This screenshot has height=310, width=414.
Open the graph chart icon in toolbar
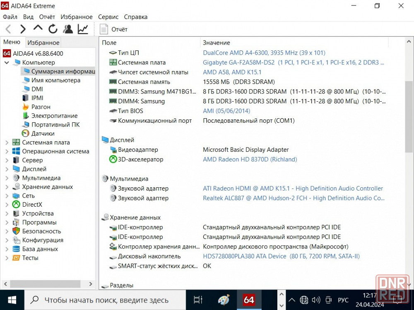pyautogui.click(x=83, y=29)
